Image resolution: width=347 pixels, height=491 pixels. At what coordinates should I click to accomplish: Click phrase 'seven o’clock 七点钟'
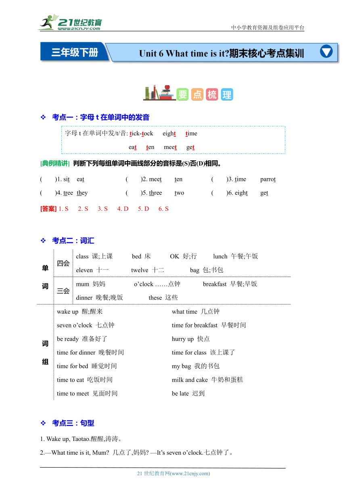[x=86, y=325]
